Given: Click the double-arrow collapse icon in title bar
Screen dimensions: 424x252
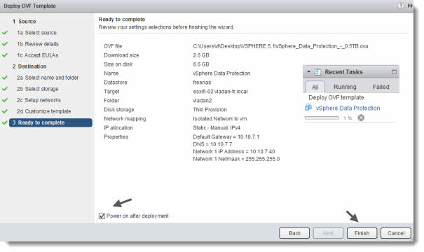Looking at the screenshot, I should click(x=410, y=6).
